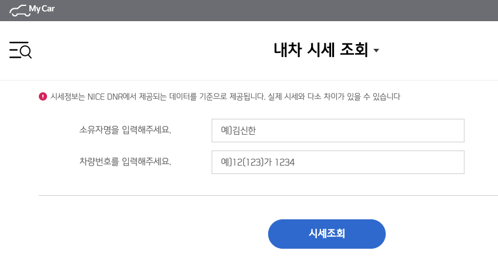Expand the 내차 시세 조회 dropdown arrow
Viewport: 498px width, 274px height.
[376, 51]
